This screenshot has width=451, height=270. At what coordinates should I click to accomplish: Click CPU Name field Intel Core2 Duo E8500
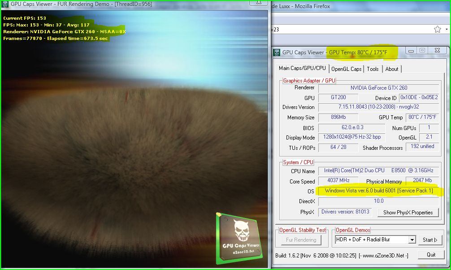[x=378, y=171]
